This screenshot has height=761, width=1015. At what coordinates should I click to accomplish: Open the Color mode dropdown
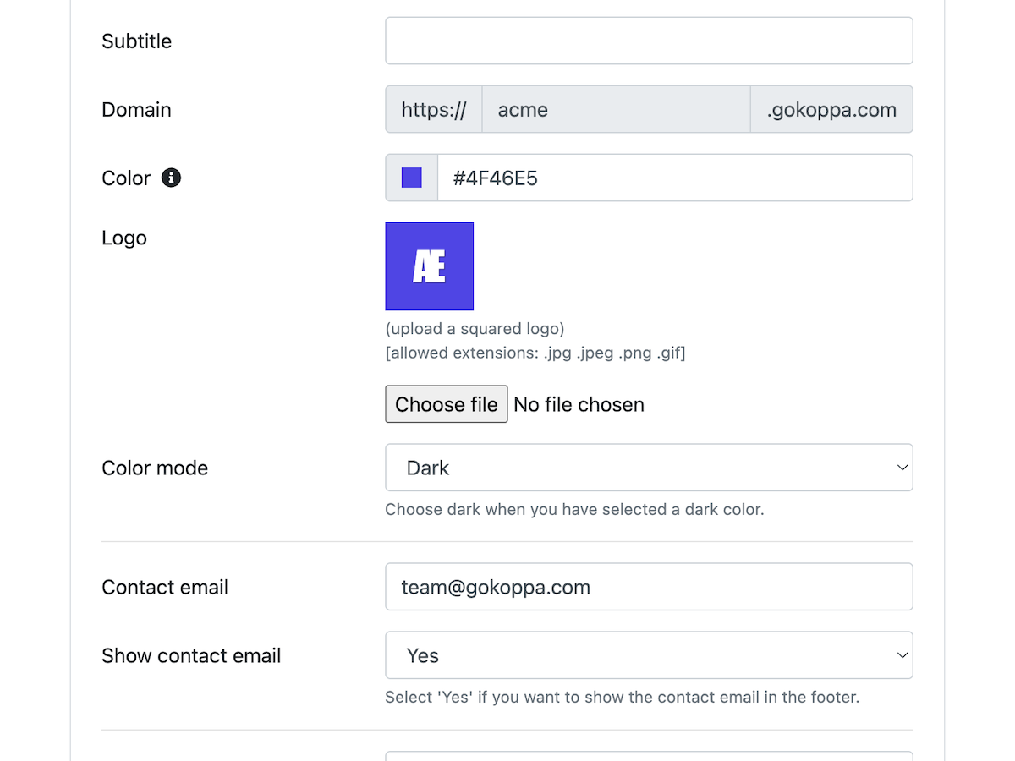[x=649, y=468]
